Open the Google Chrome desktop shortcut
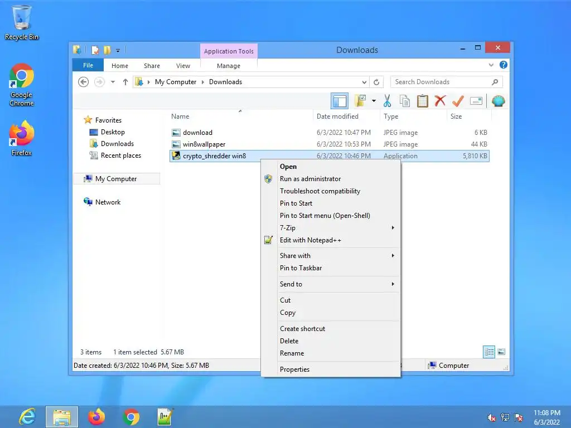Viewport: 571px width, 428px height. [x=22, y=85]
